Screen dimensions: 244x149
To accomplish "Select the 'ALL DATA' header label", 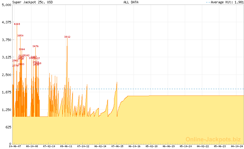I will (130, 2).
